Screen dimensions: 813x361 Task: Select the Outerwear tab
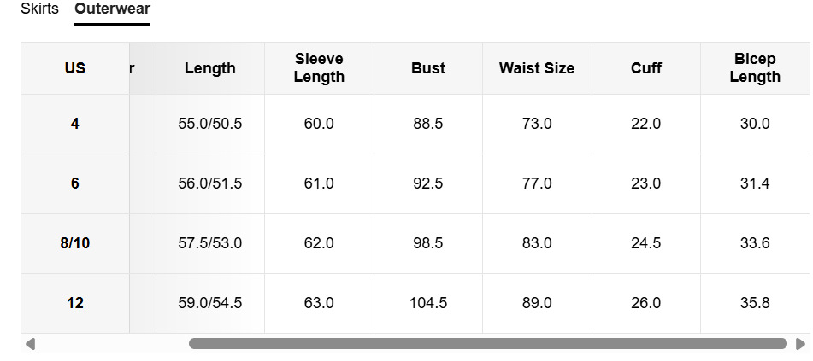112,9
